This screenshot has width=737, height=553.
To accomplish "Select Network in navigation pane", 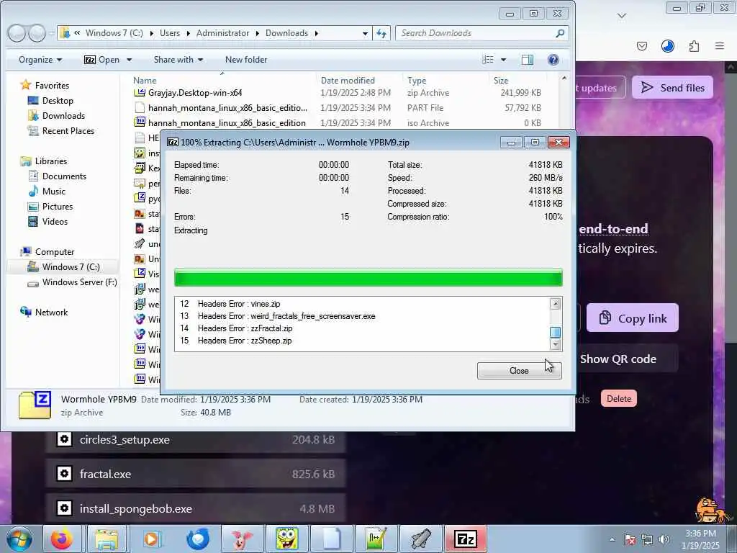I will pyautogui.click(x=51, y=313).
